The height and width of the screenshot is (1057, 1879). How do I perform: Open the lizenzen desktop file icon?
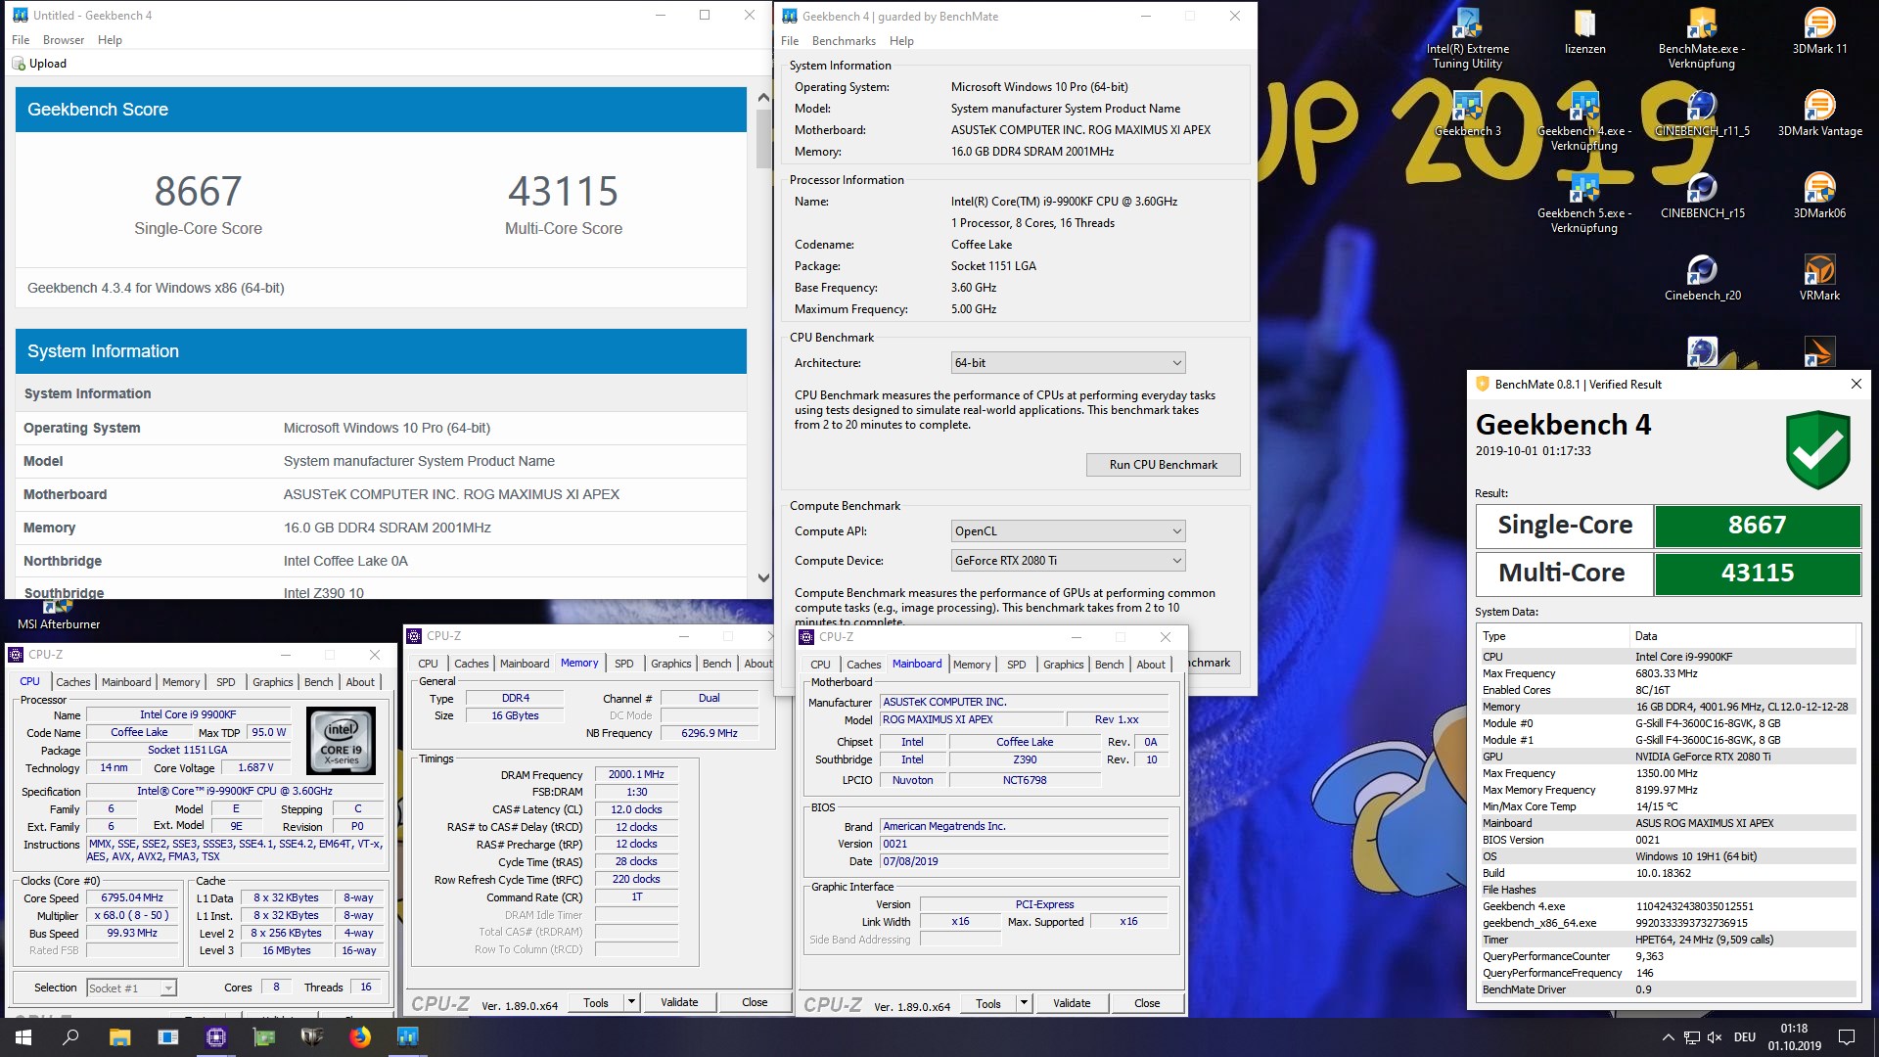pyautogui.click(x=1584, y=31)
